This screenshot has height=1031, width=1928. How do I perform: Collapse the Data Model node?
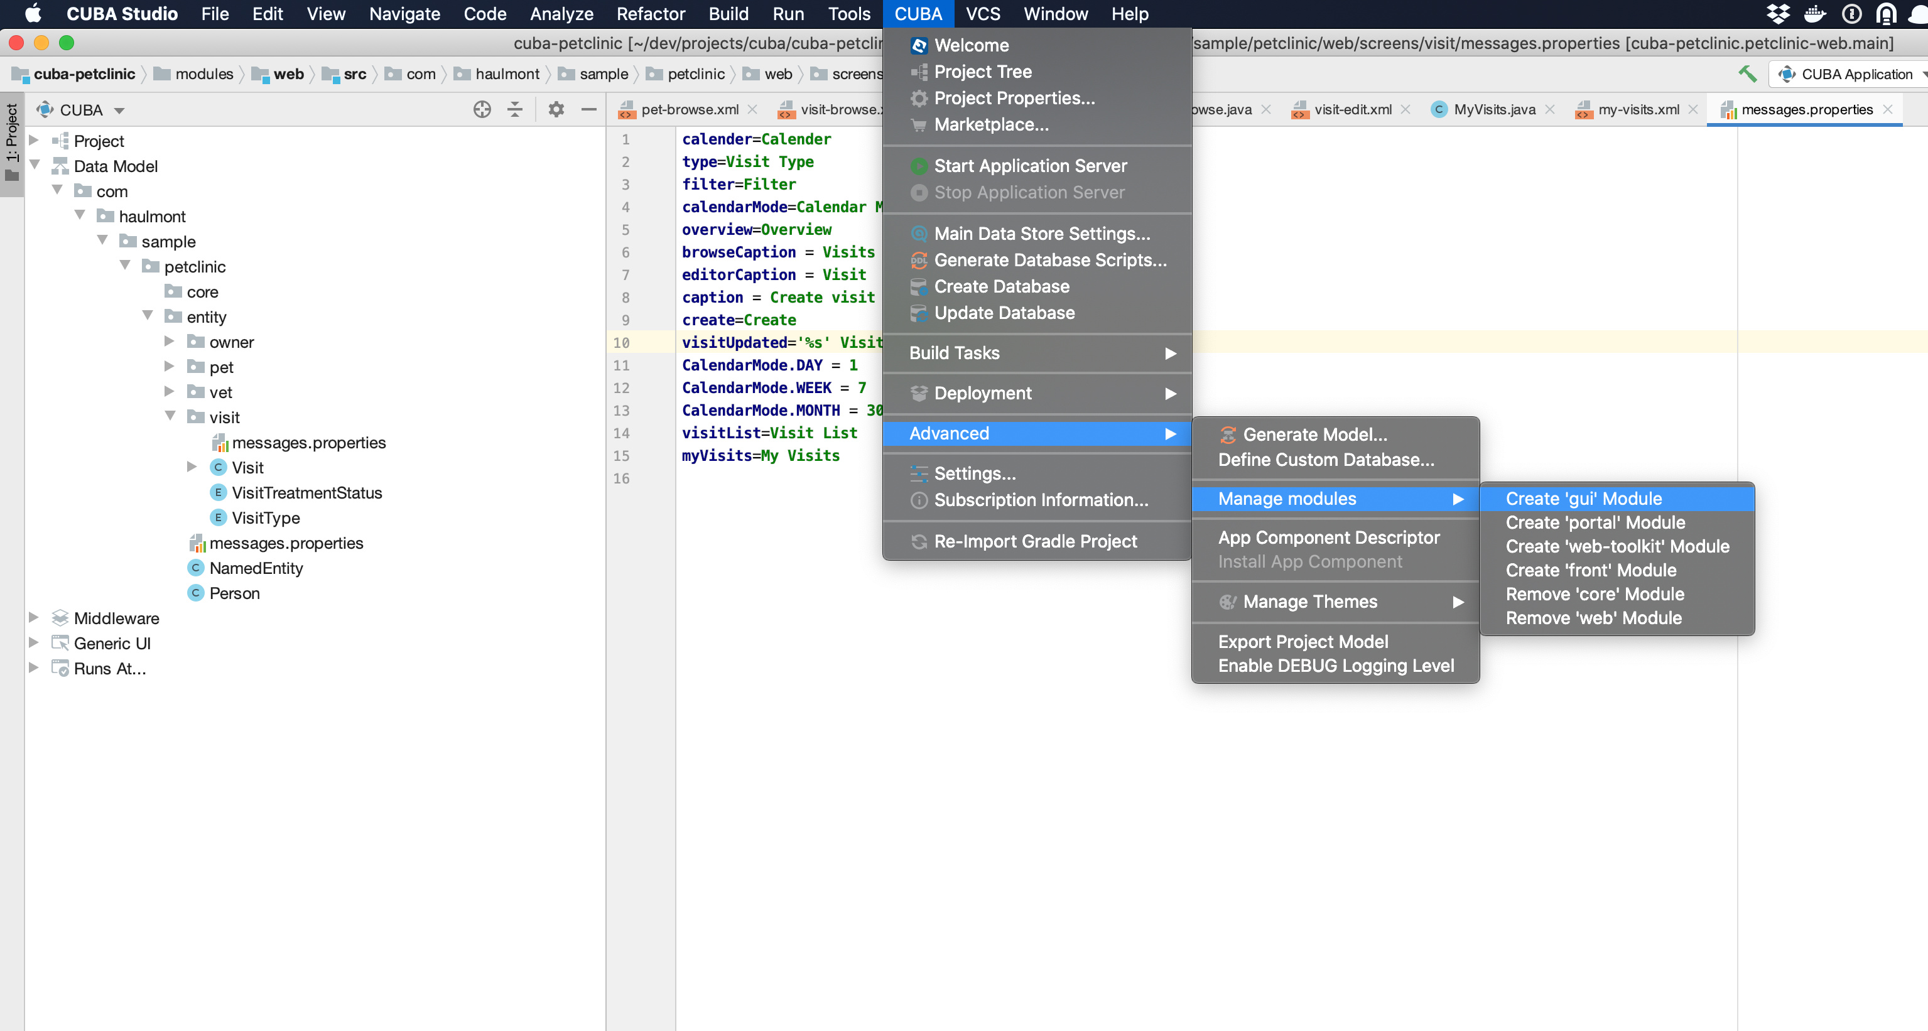click(x=34, y=165)
